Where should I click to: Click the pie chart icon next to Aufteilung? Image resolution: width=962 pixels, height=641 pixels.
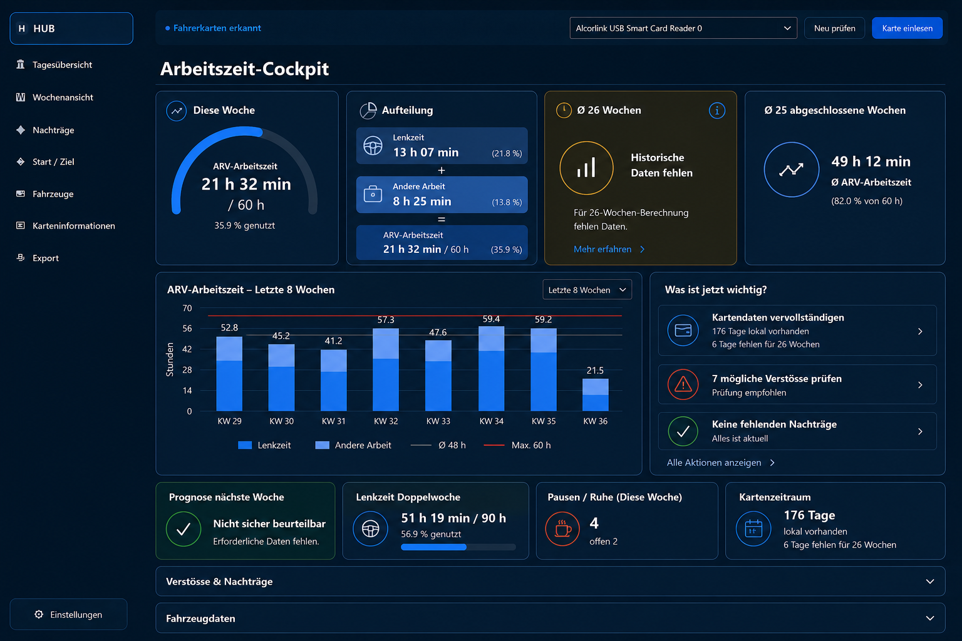[x=368, y=111]
